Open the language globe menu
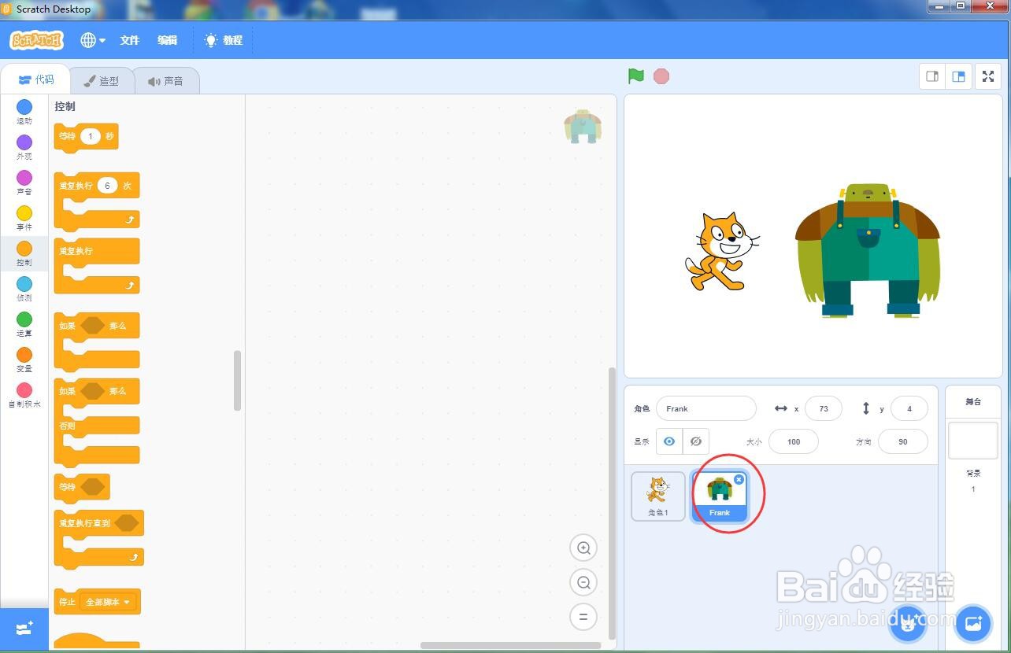Viewport: 1011px width, 653px height. [x=93, y=40]
